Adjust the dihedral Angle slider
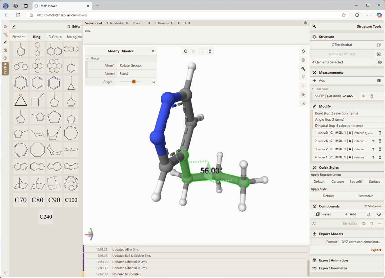 pos(134,82)
